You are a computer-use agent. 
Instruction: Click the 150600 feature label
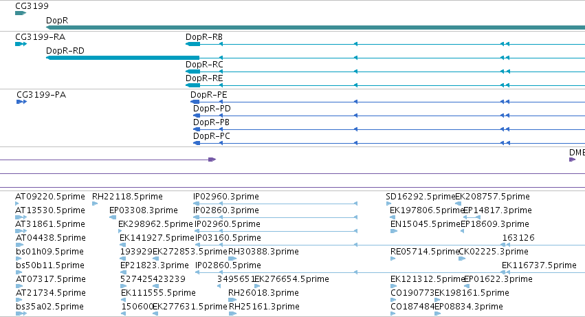(x=137, y=307)
